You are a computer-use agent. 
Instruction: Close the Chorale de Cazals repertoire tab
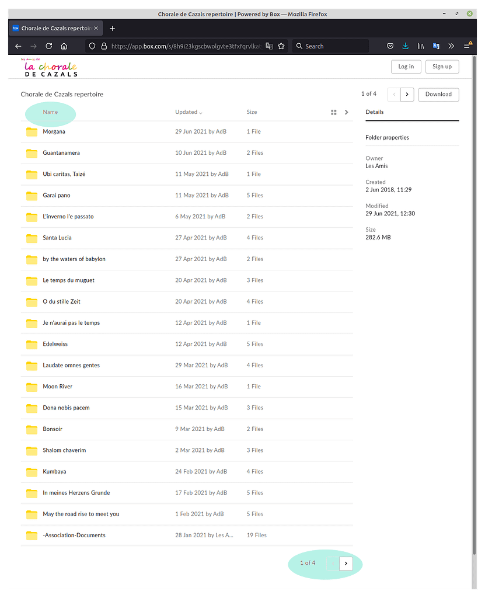pyautogui.click(x=96, y=28)
